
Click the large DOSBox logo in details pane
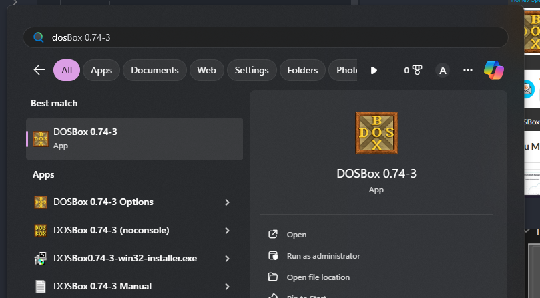377,134
